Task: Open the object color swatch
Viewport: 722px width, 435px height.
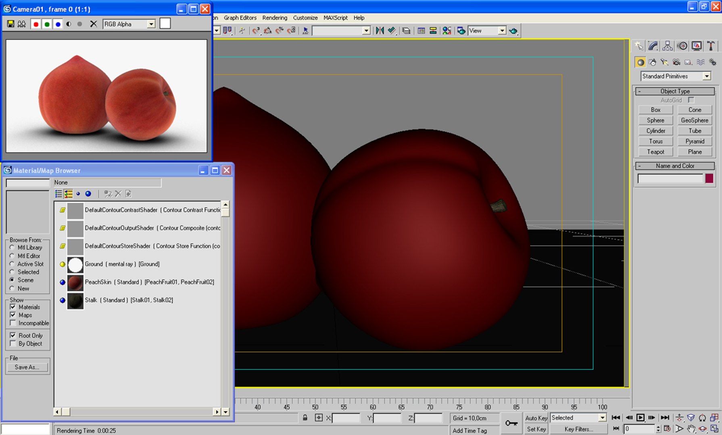Action: tap(709, 178)
